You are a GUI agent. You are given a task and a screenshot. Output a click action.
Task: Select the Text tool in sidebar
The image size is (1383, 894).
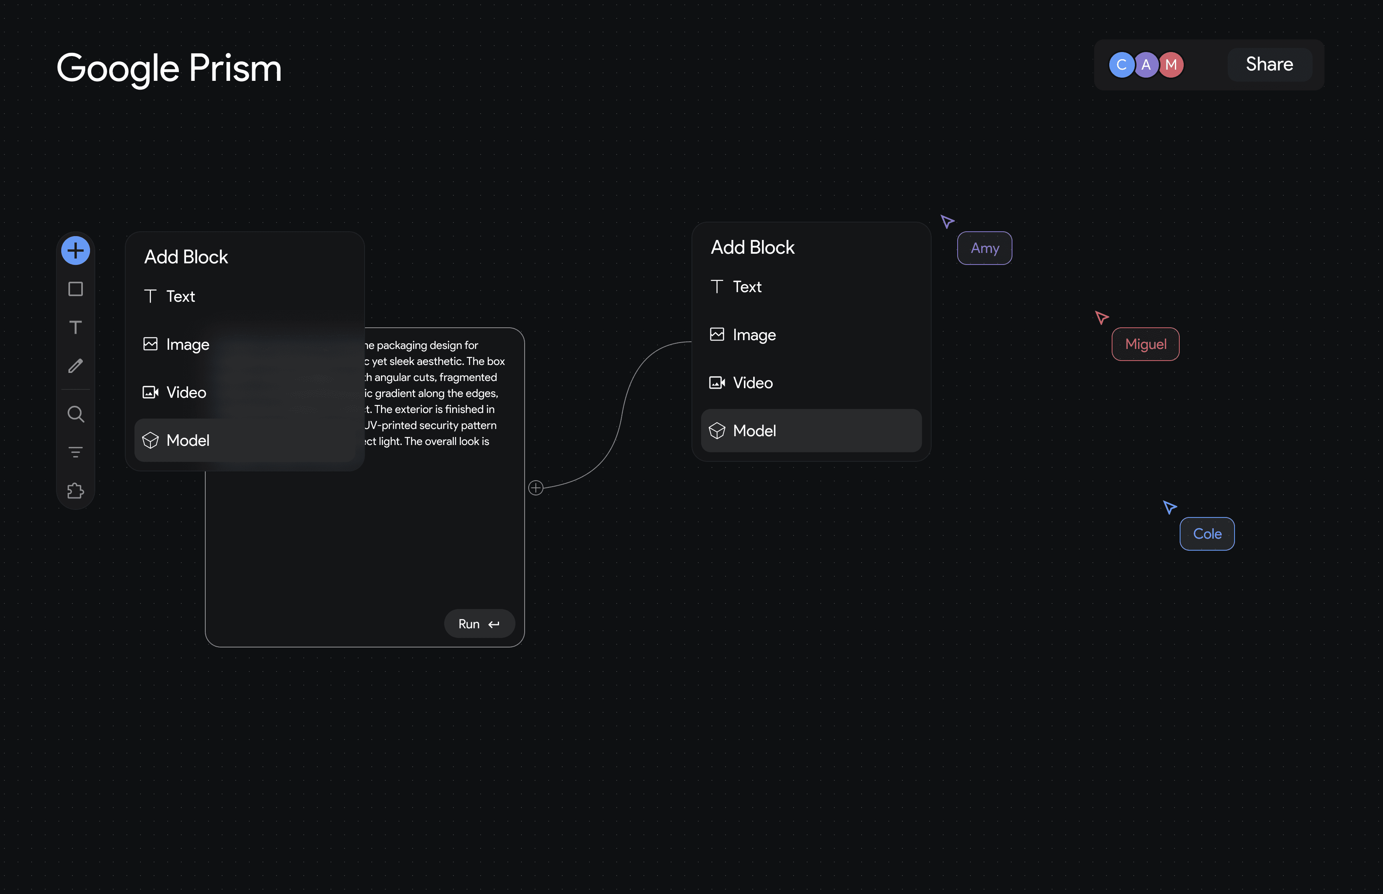pyautogui.click(x=76, y=327)
